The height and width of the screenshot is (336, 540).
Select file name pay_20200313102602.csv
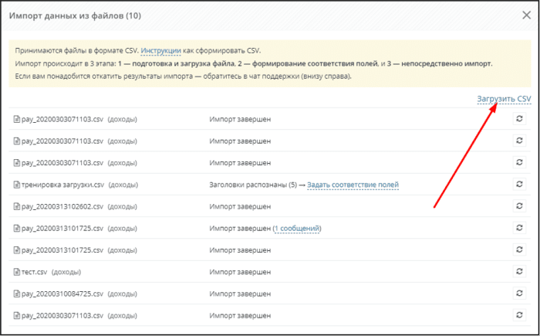tap(62, 207)
